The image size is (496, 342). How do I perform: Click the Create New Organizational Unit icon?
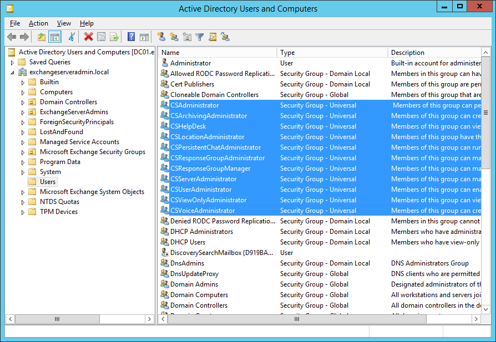(187, 37)
